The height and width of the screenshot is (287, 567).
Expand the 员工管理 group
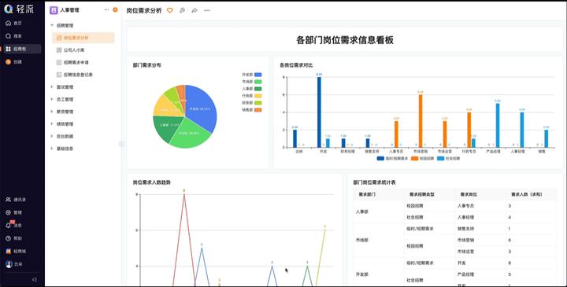52,99
